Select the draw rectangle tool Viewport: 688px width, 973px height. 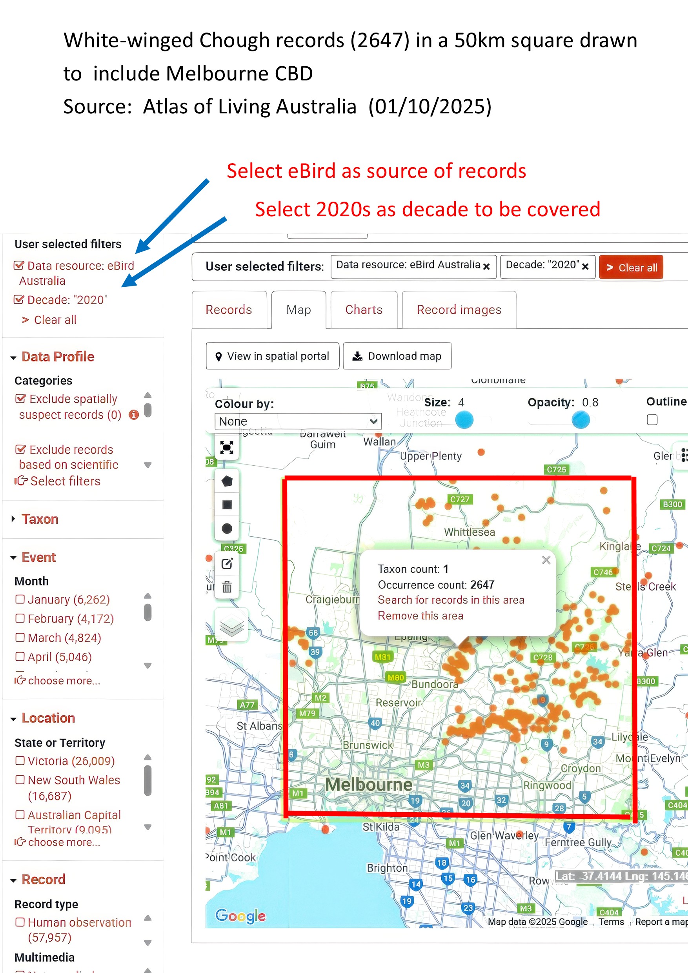pyautogui.click(x=227, y=505)
